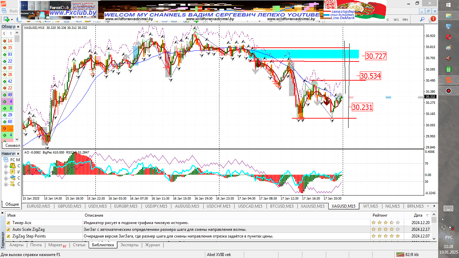Click the New Chart icon in toolbar

point(6,19)
